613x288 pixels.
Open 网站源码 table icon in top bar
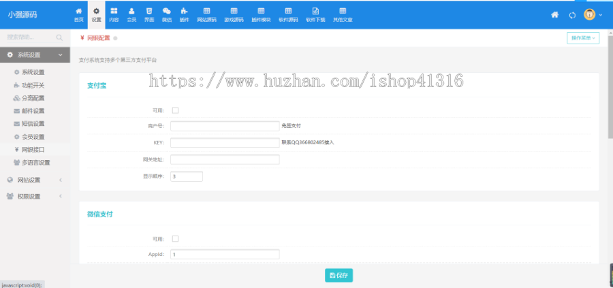[x=206, y=11]
